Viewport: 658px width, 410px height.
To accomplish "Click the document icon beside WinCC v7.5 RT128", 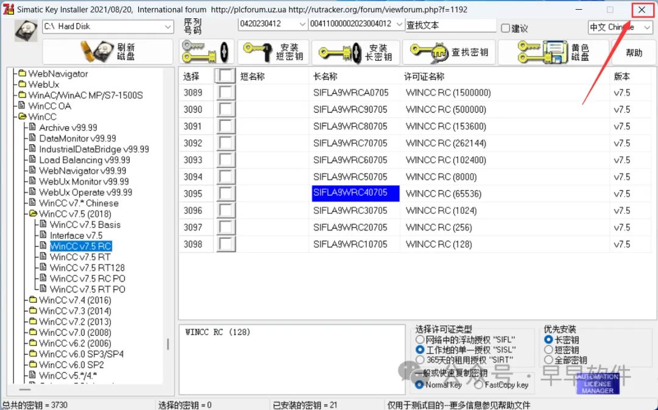I will 43,267.
